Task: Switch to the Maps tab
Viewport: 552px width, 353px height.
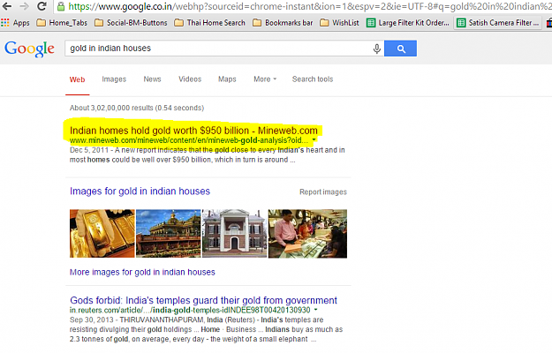Action: [x=227, y=79]
